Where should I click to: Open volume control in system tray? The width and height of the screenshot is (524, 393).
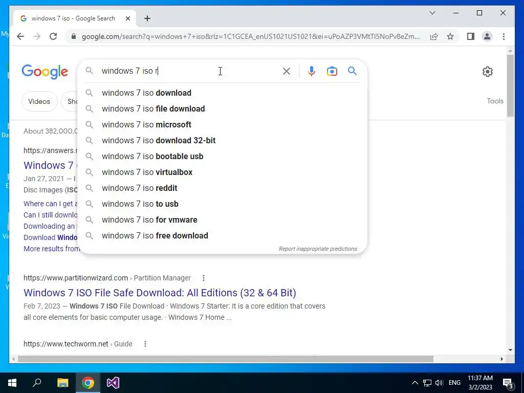click(440, 383)
